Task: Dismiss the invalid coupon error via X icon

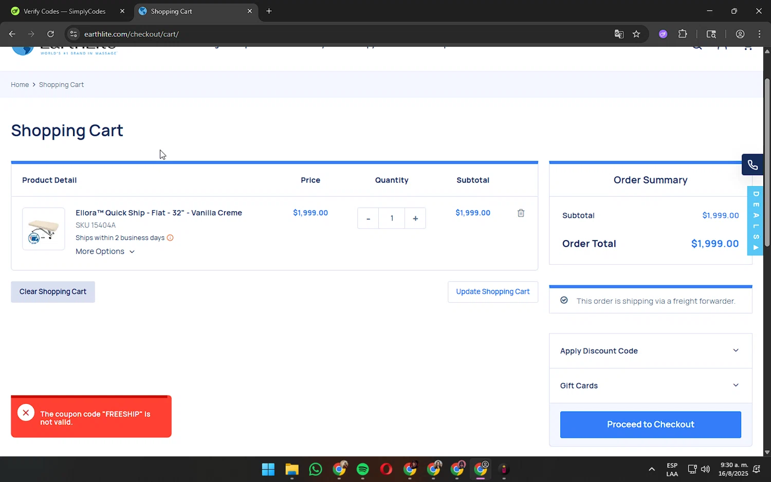Action: (x=26, y=413)
